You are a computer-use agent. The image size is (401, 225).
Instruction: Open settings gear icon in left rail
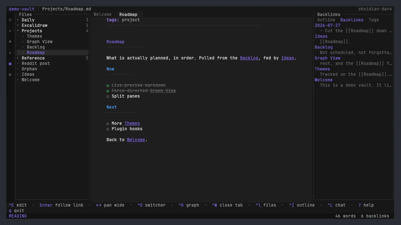[10, 74]
